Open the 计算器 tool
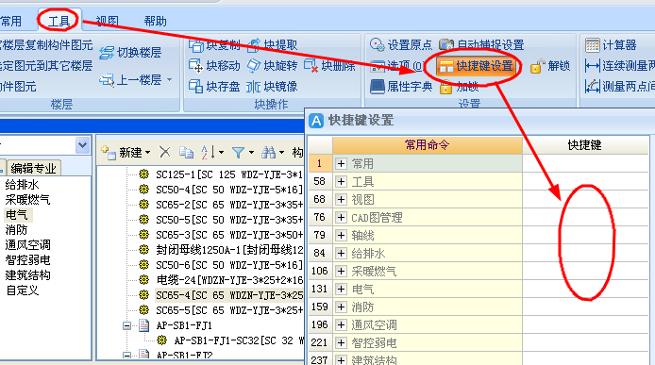Screen dimensions: 655x365 (611, 44)
